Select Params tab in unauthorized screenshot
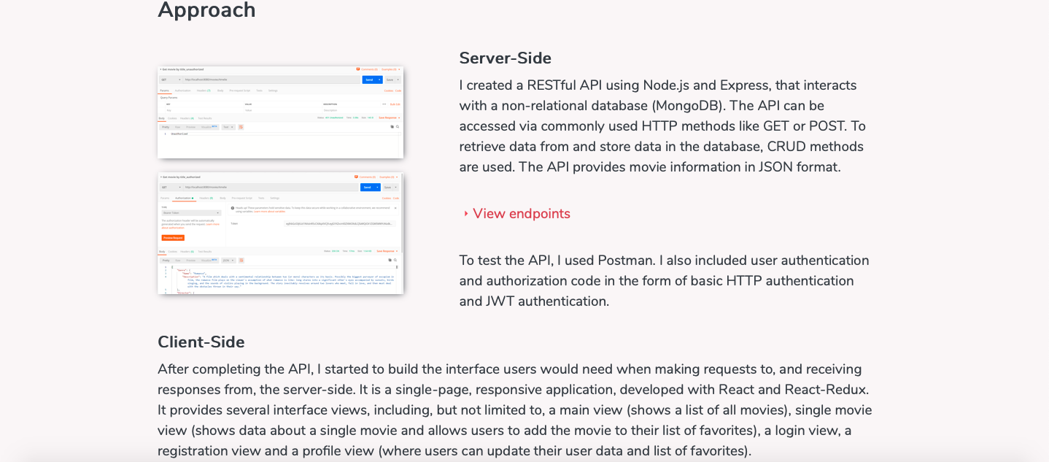 point(164,91)
